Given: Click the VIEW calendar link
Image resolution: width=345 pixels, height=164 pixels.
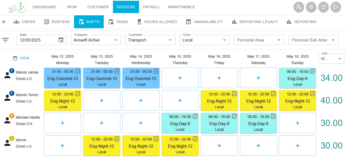Looking at the screenshot, I should pyautogui.click(x=21, y=58).
